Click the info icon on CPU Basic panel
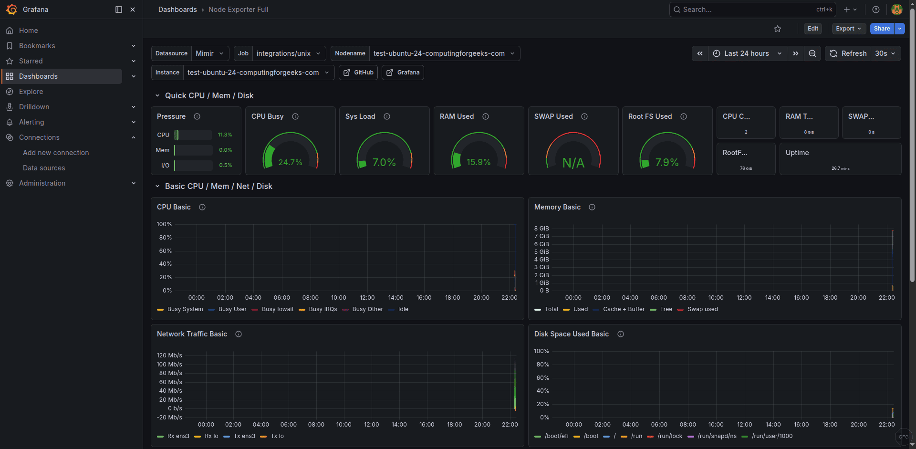 point(202,207)
